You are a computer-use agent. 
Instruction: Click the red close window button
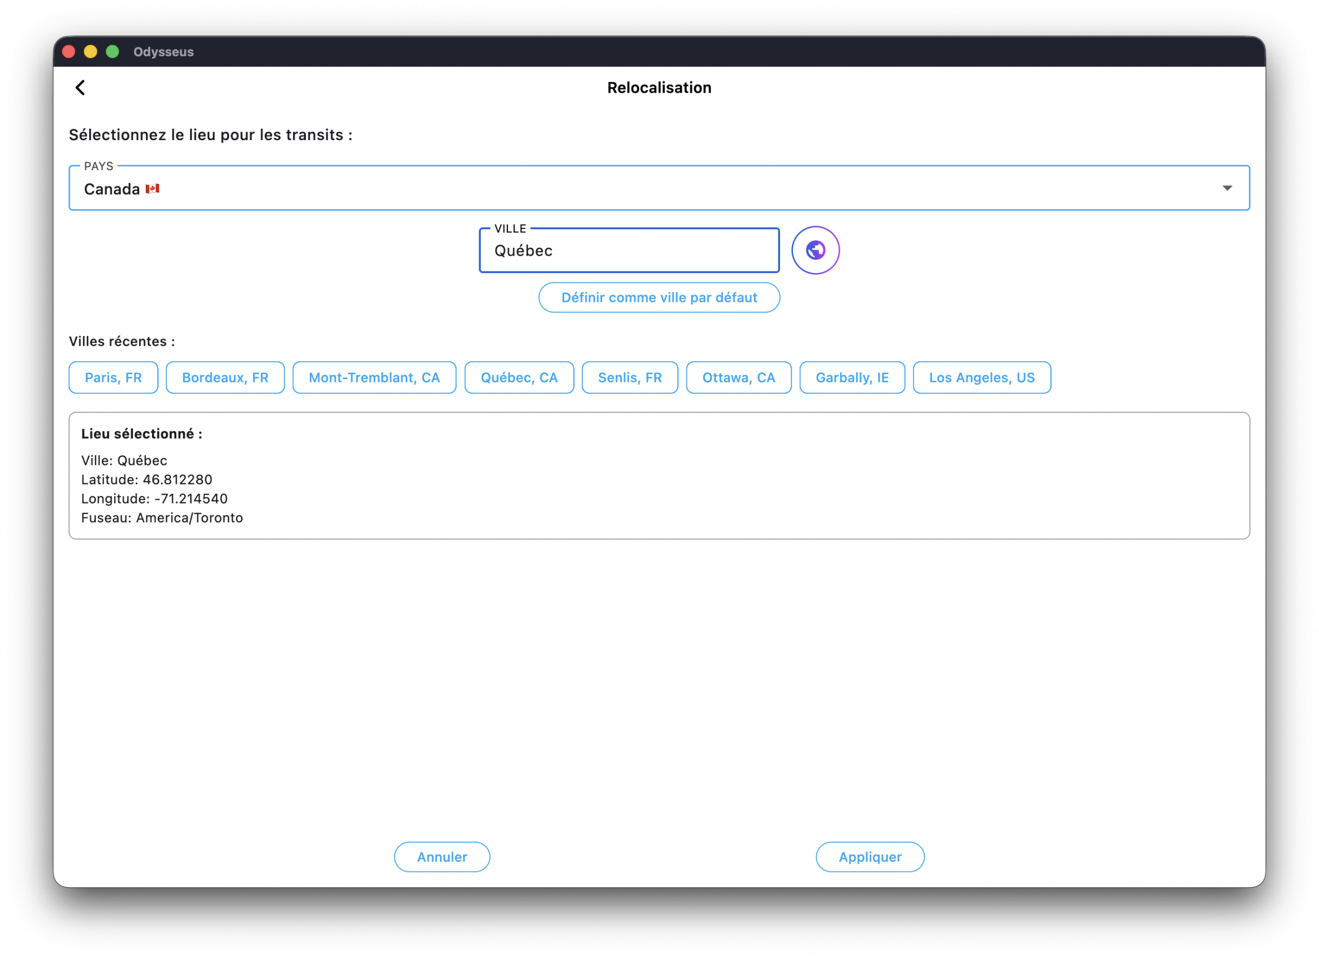point(69,52)
